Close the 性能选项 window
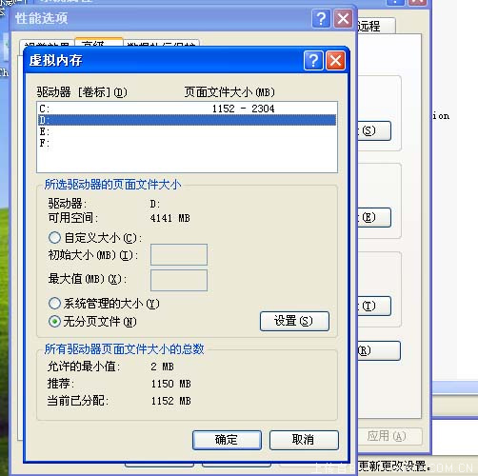Screen dimensions: 478x476 pyautogui.click(x=343, y=19)
